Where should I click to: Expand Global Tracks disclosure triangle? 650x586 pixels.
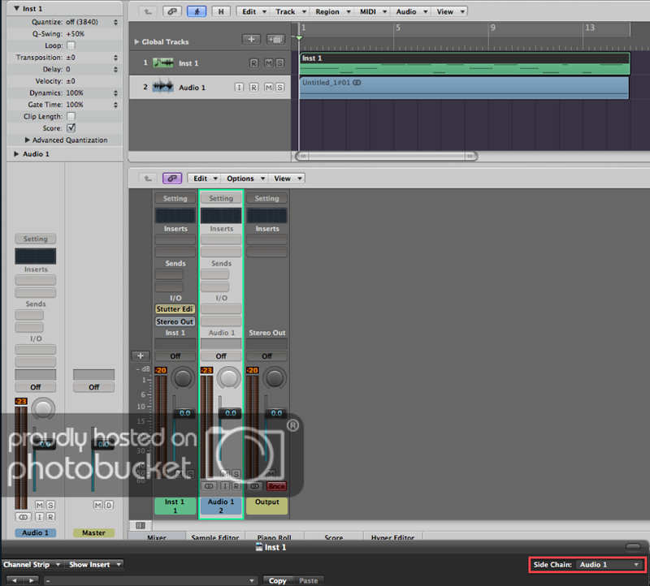coord(136,41)
